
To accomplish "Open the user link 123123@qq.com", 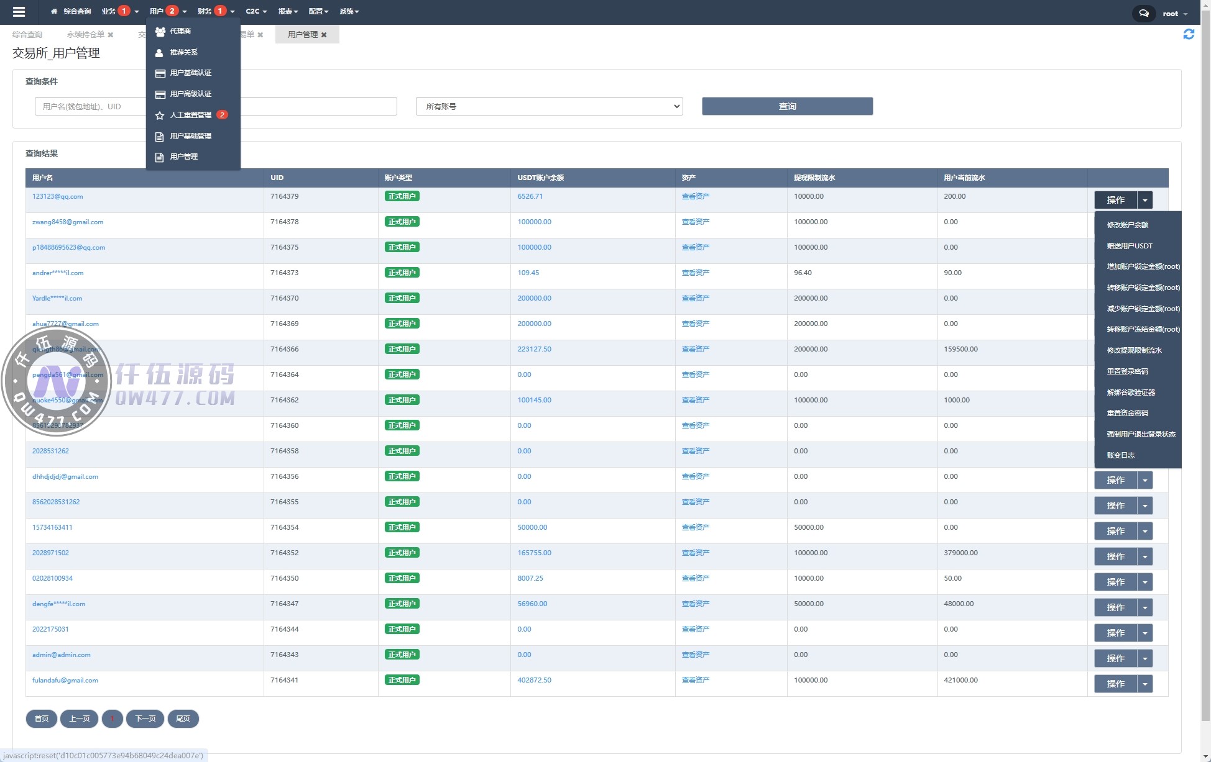I will (57, 196).
